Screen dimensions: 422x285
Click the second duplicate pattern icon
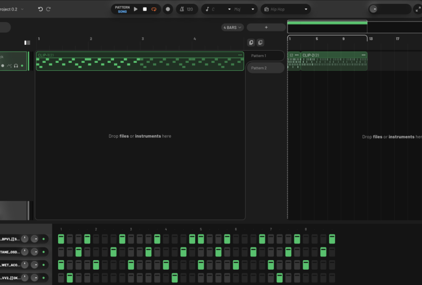coord(260,42)
